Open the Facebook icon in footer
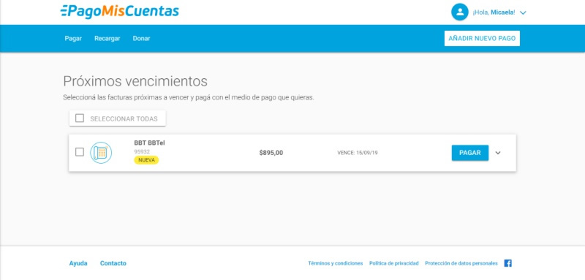 click(507, 263)
